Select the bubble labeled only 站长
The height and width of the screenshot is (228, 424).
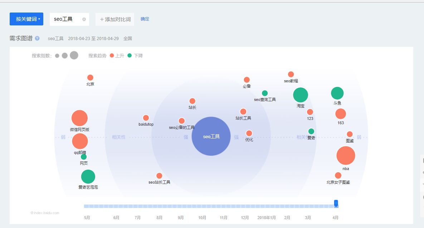192,101
